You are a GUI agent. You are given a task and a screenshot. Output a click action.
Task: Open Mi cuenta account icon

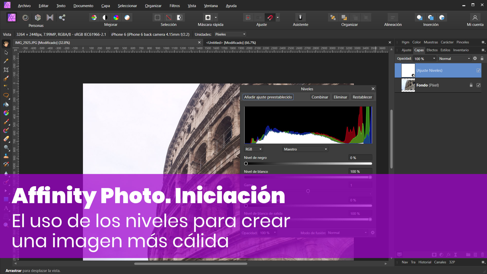475,18
